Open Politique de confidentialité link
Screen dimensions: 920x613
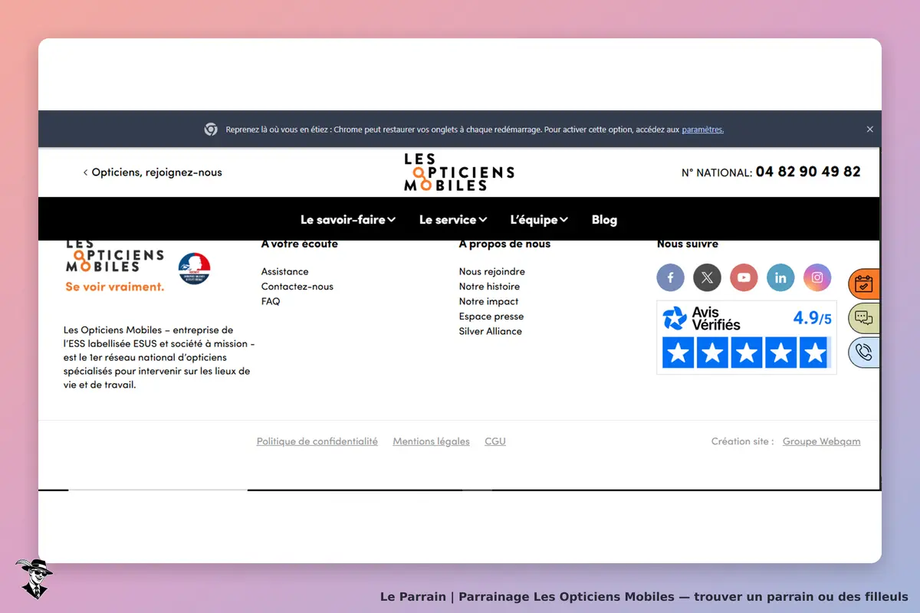tap(317, 441)
